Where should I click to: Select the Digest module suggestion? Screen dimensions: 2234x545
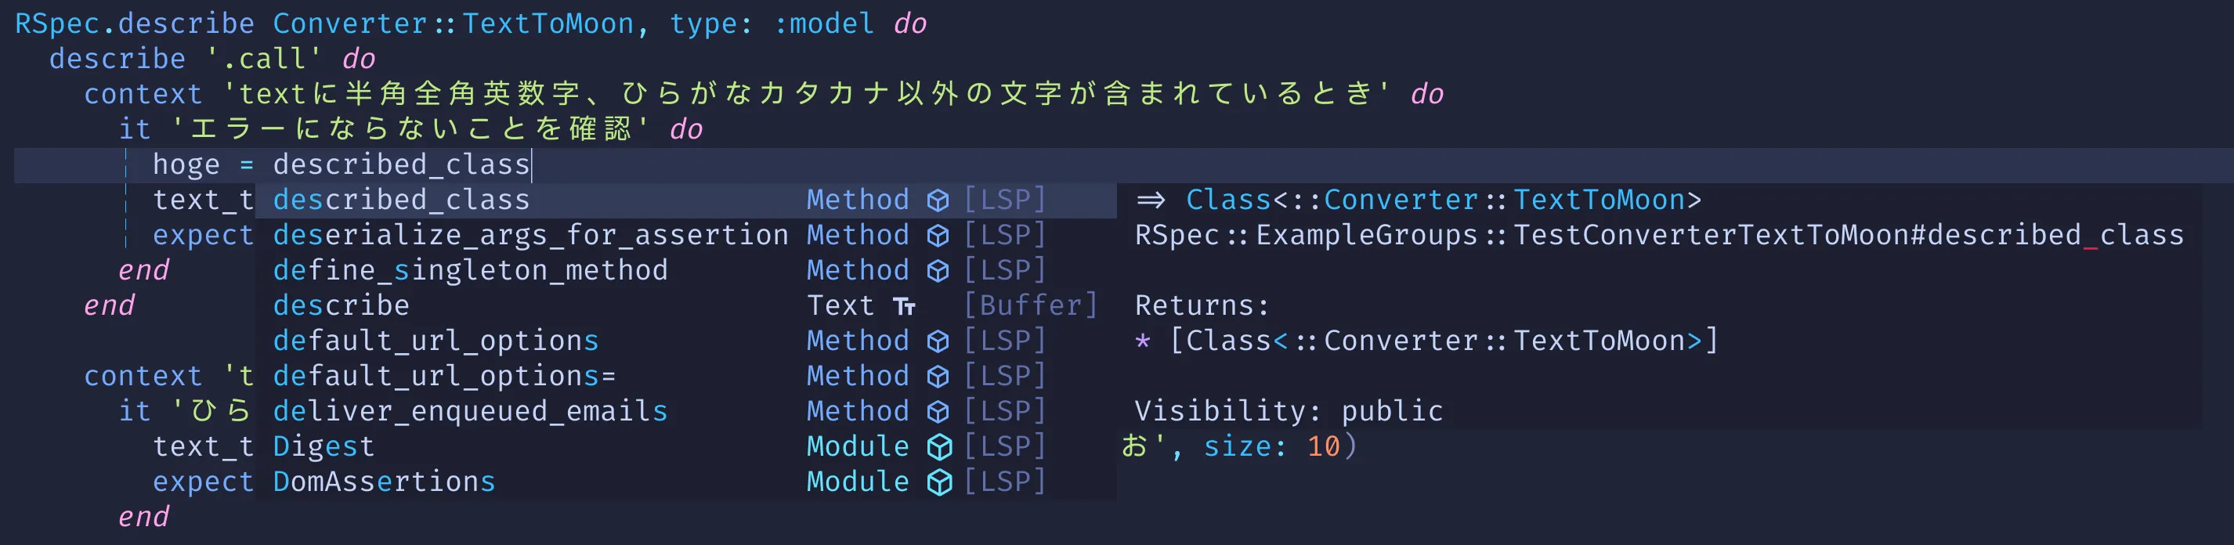pos(324,446)
